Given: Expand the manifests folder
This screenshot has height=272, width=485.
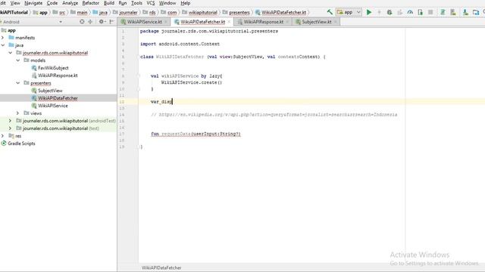Looking at the screenshot, I should tap(3, 38).
